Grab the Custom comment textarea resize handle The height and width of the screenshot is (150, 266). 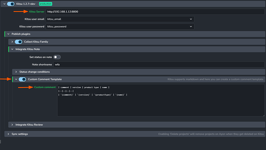(x=264, y=115)
